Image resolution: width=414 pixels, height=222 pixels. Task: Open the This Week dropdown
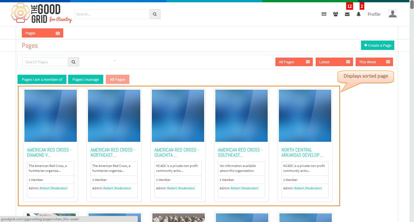(x=374, y=62)
